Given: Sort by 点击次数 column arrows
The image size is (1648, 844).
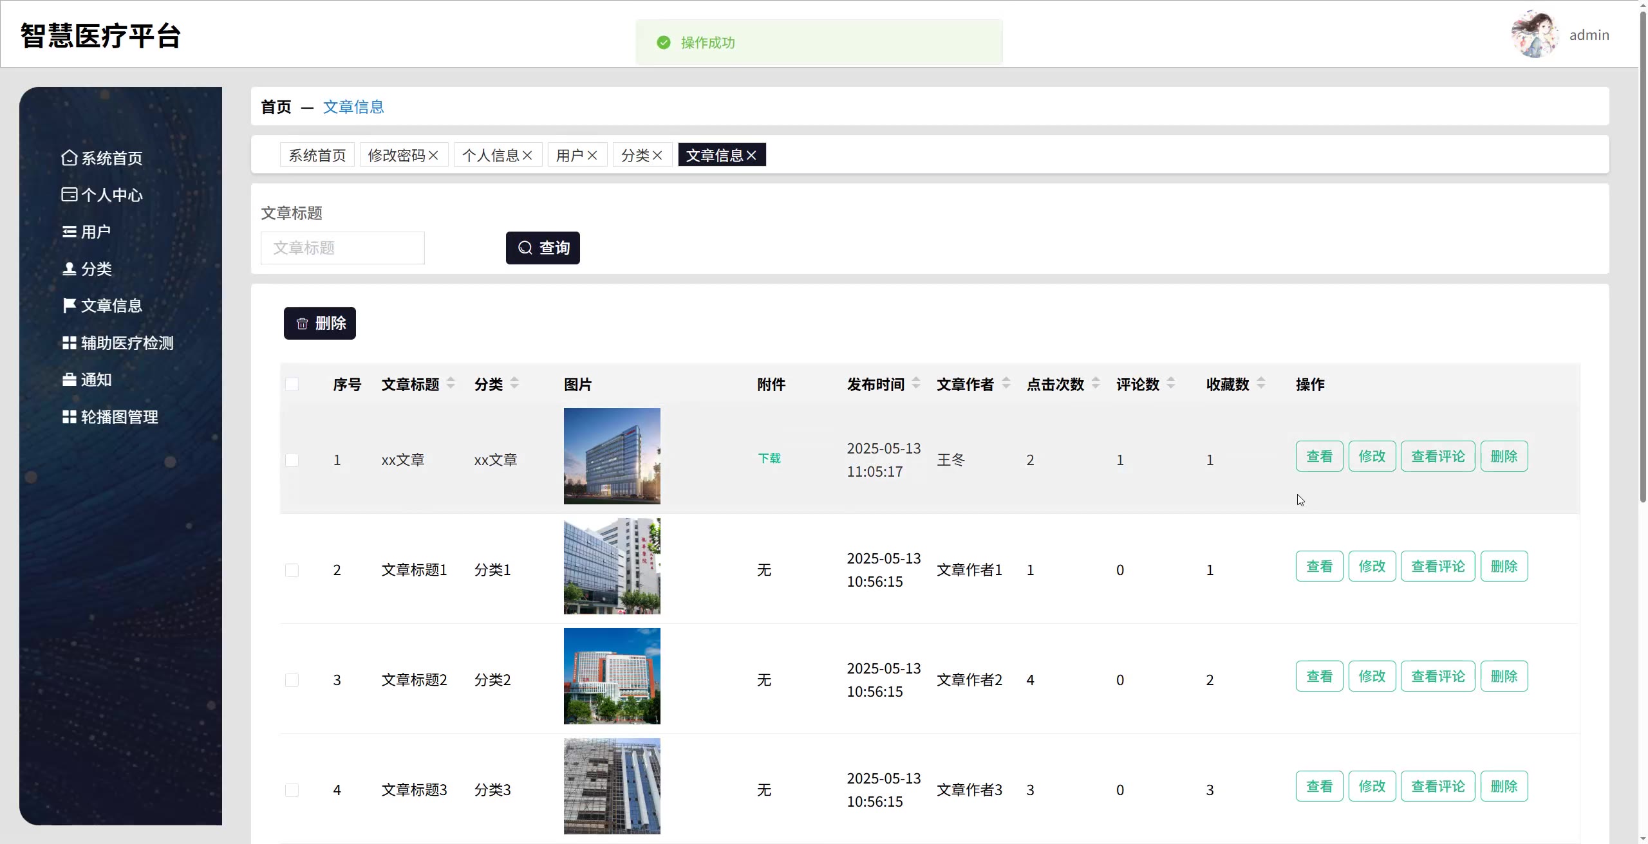Looking at the screenshot, I should [x=1096, y=383].
